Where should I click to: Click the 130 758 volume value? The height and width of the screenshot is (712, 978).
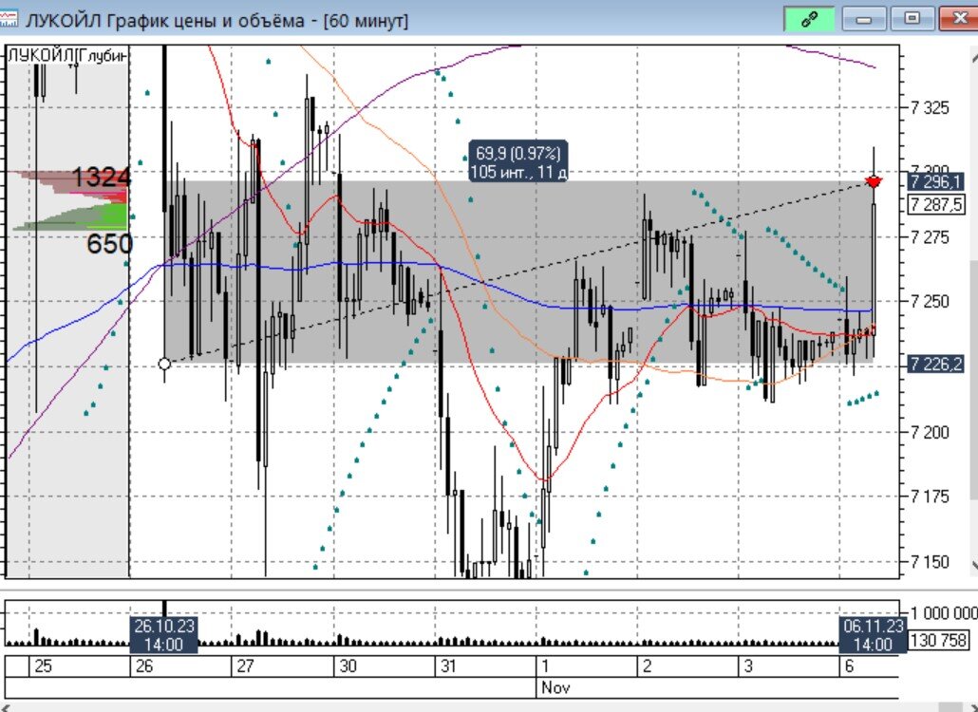pos(938,640)
